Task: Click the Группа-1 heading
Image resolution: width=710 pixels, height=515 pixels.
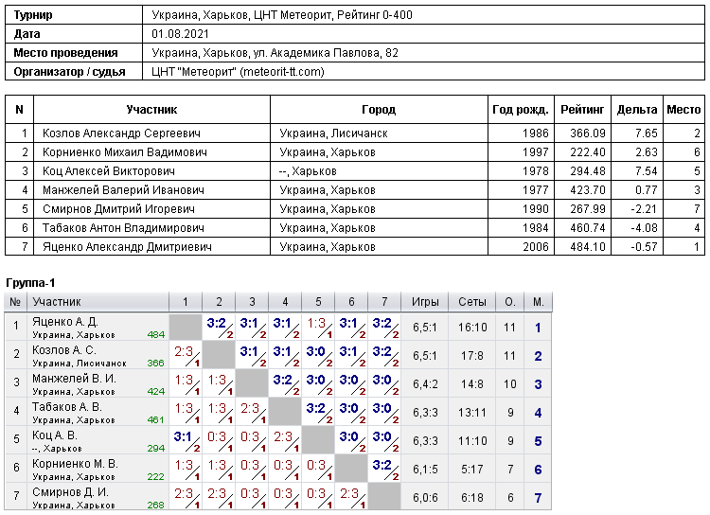Action: [x=30, y=283]
